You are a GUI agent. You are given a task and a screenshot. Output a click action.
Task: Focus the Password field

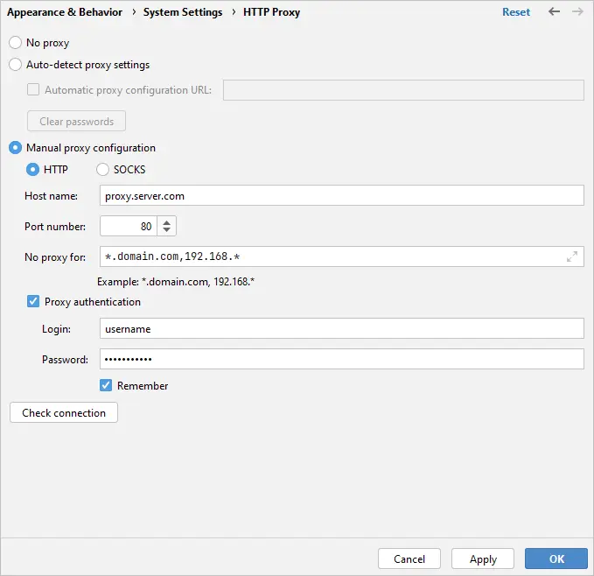click(341, 359)
